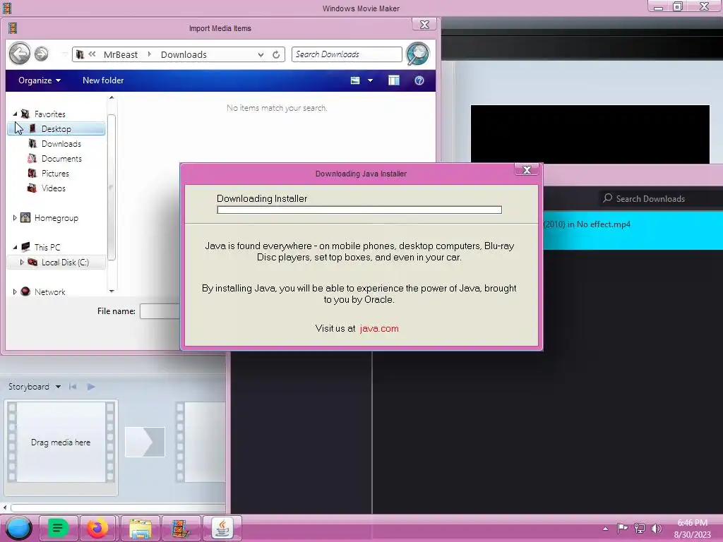Select Documents in the navigation pane
The image size is (723, 542).
(x=61, y=159)
